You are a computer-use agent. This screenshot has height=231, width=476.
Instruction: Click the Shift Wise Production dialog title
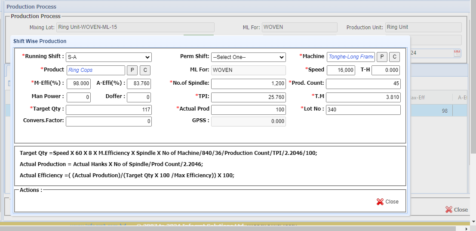coord(40,41)
